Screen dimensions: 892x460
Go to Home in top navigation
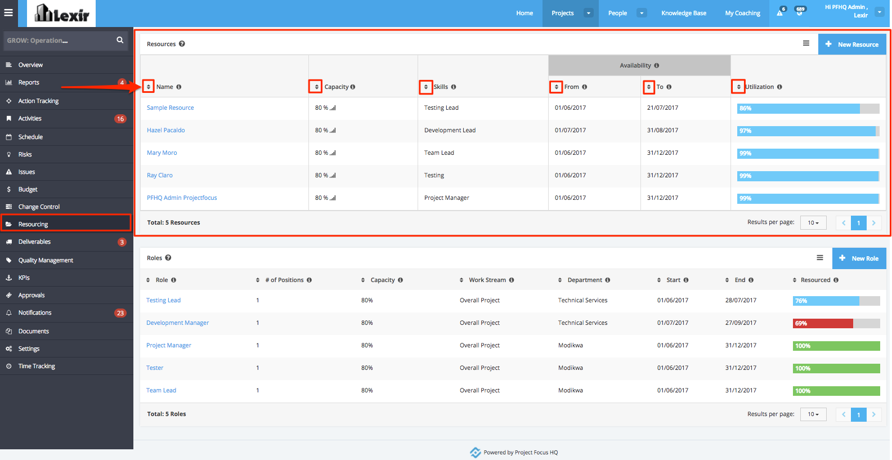(525, 13)
